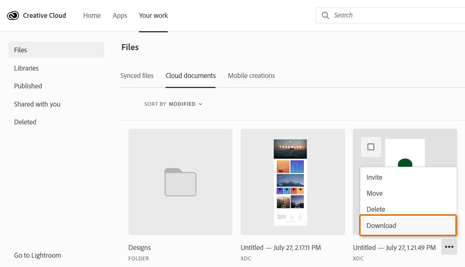The width and height of the screenshot is (465, 267).
Task: Select the Designs folder card
Action: (x=180, y=182)
